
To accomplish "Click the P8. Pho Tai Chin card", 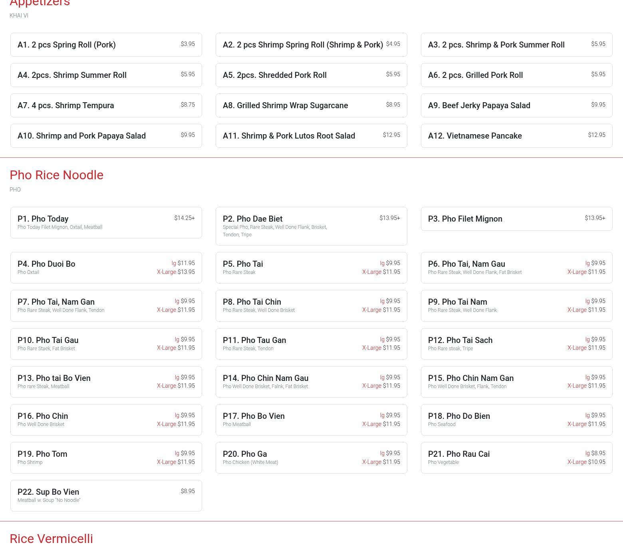I will [311, 306].
